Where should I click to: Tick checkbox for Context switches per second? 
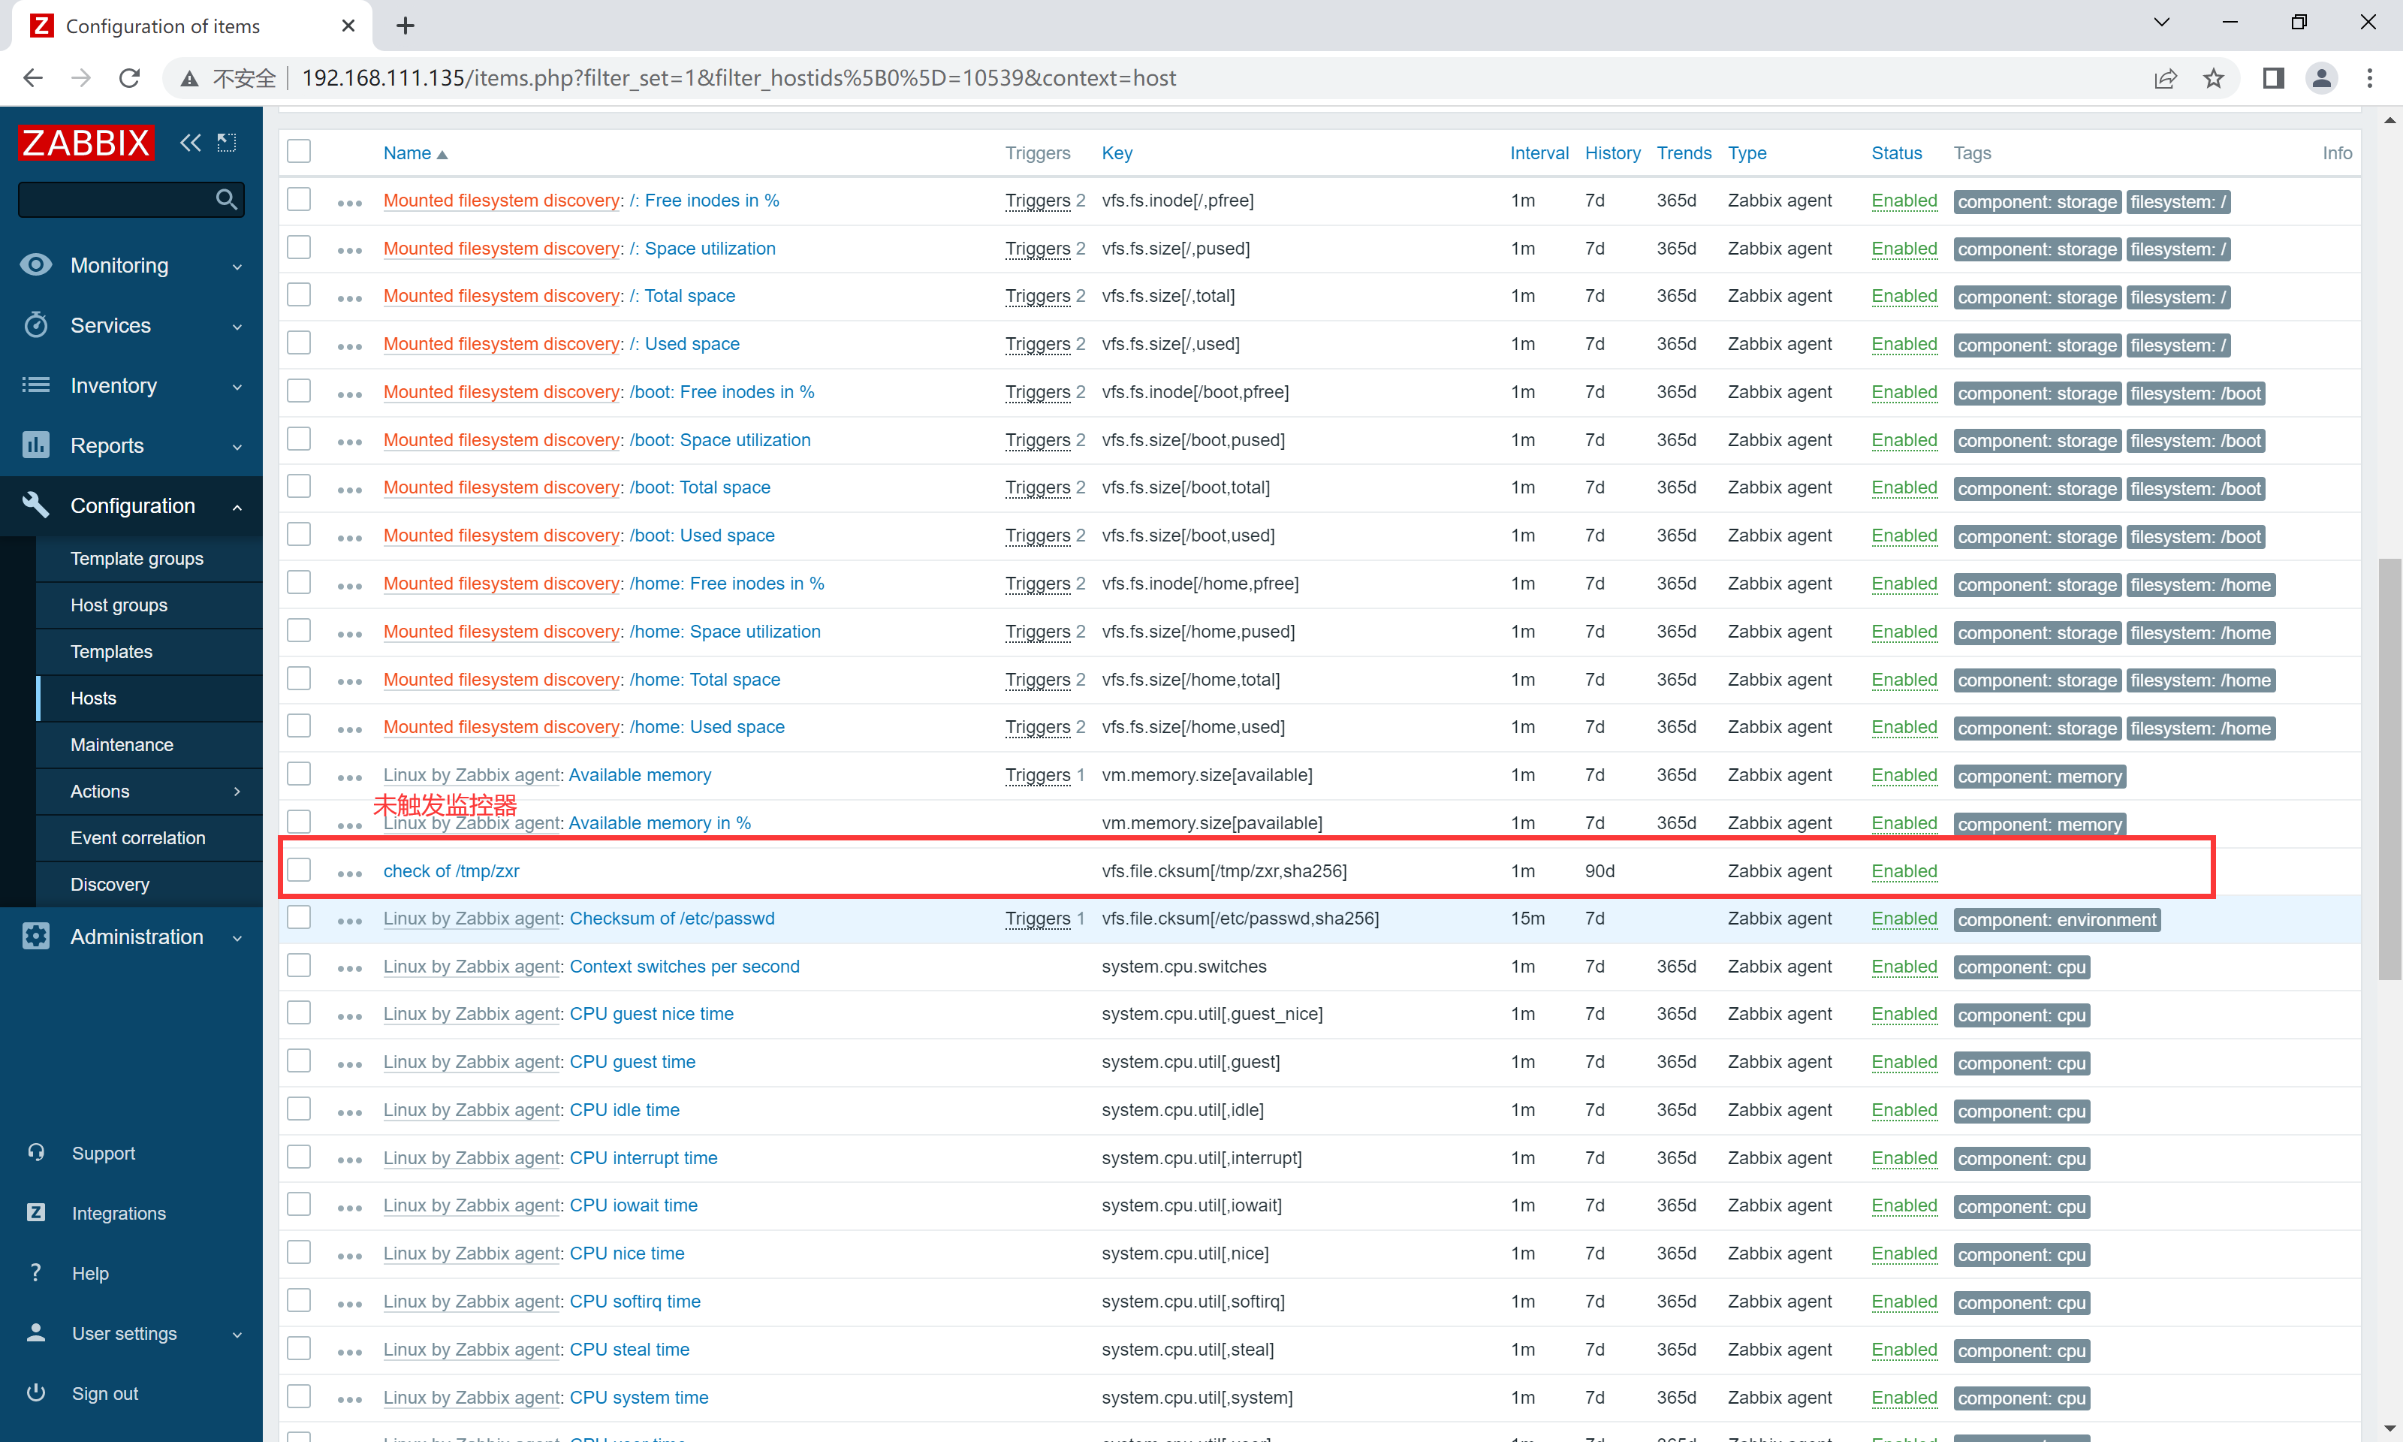pos(299,965)
